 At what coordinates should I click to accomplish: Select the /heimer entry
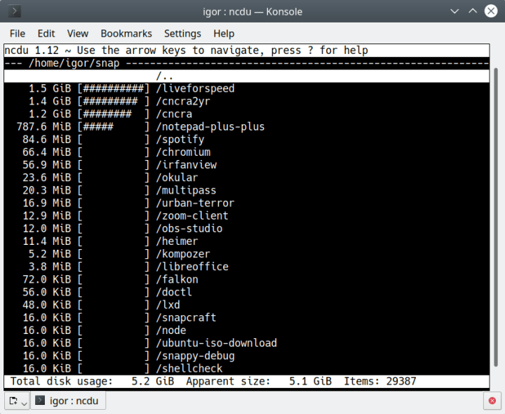click(247, 241)
